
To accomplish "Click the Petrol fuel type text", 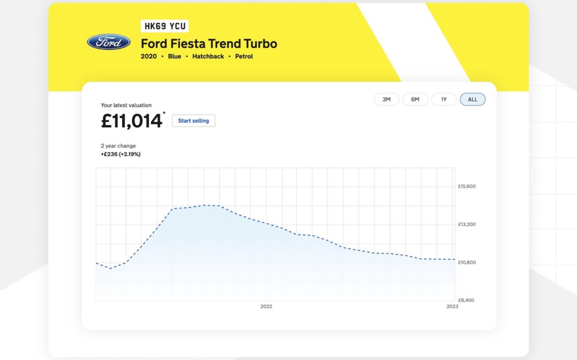I will [244, 56].
